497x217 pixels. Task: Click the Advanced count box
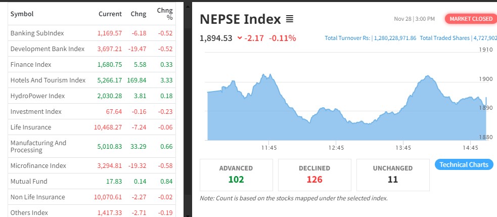pos(236,175)
